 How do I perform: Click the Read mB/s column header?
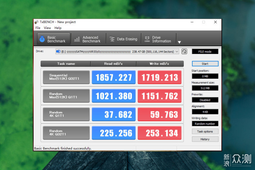click(x=113, y=64)
